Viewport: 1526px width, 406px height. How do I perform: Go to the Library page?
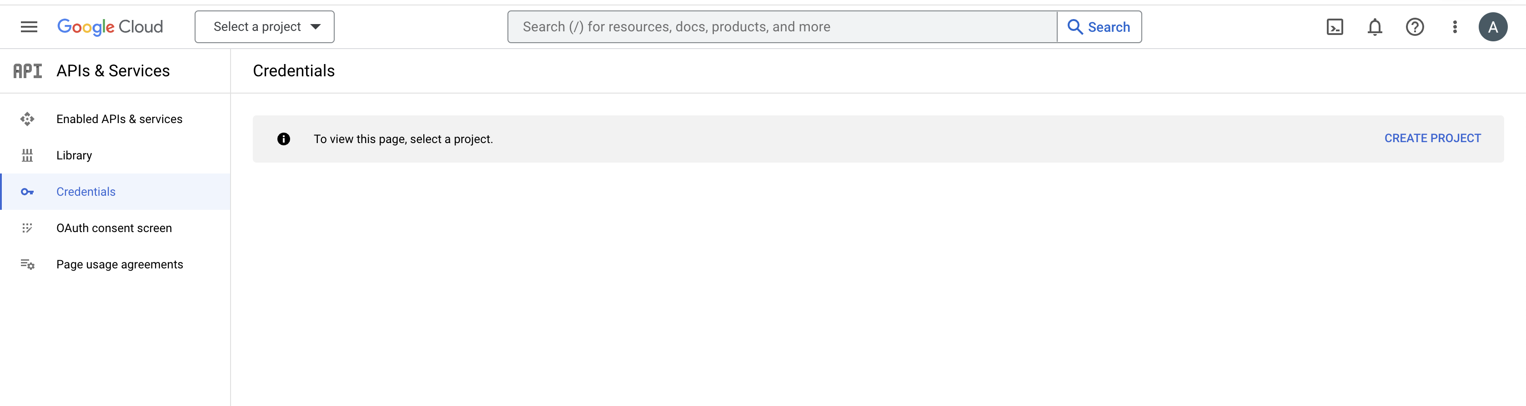click(x=74, y=156)
